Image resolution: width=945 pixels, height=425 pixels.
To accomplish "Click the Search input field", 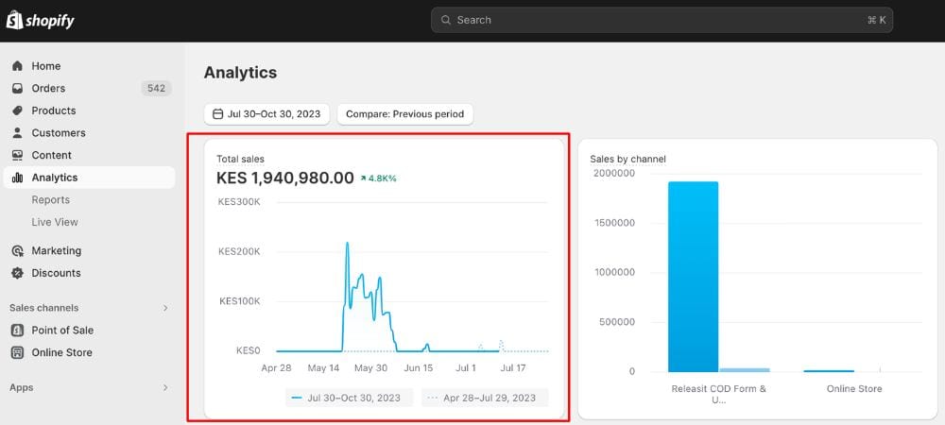I will [661, 20].
